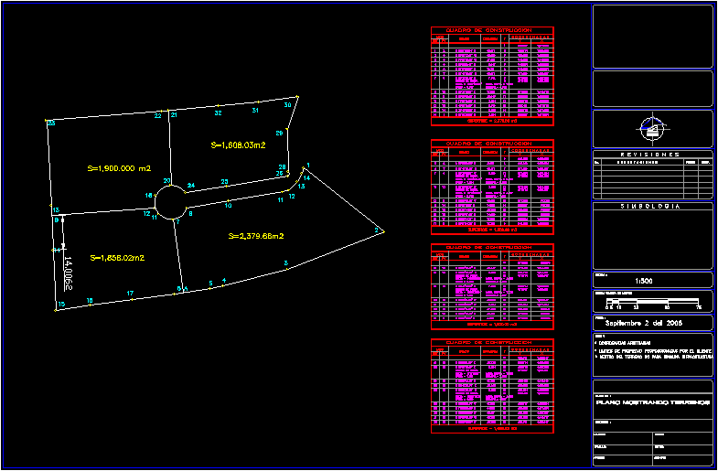
Task: Click vertex marker 3 on the southern boundary
Action: coord(286,263)
